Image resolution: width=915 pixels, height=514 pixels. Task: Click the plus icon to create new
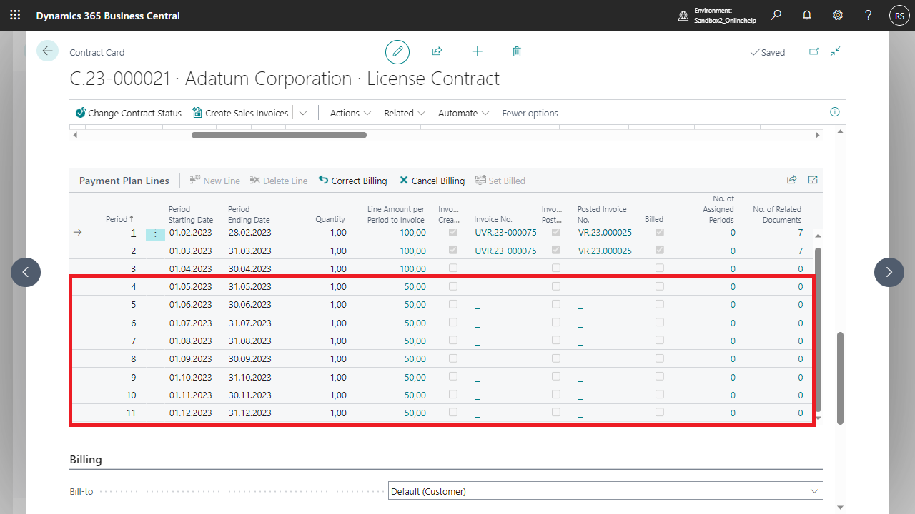pos(478,52)
